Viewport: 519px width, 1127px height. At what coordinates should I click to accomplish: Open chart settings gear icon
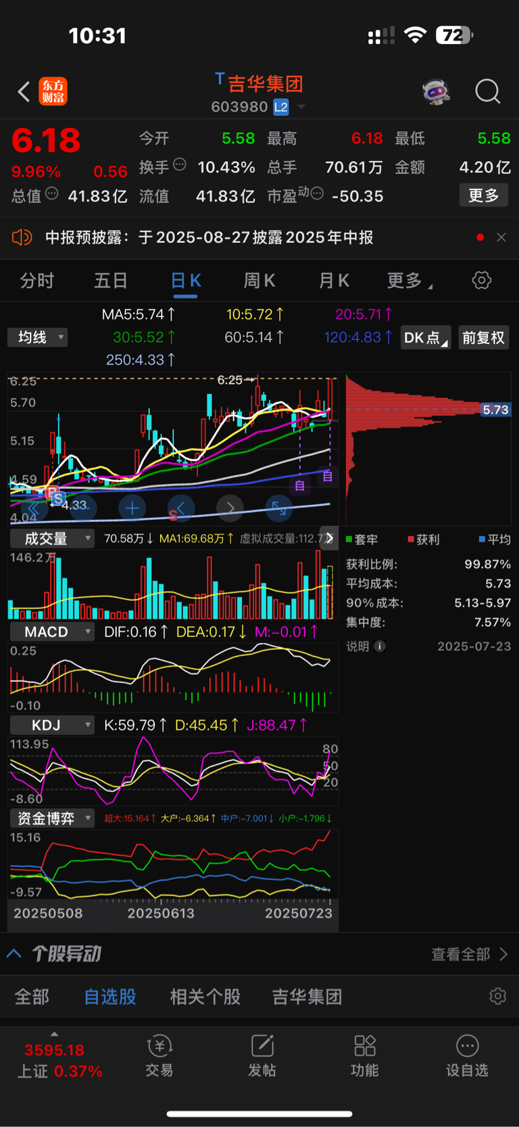point(482,280)
